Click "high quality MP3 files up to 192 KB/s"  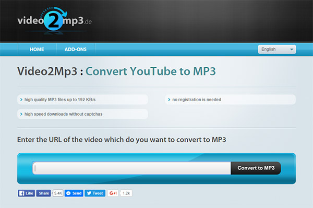[x=60, y=100]
